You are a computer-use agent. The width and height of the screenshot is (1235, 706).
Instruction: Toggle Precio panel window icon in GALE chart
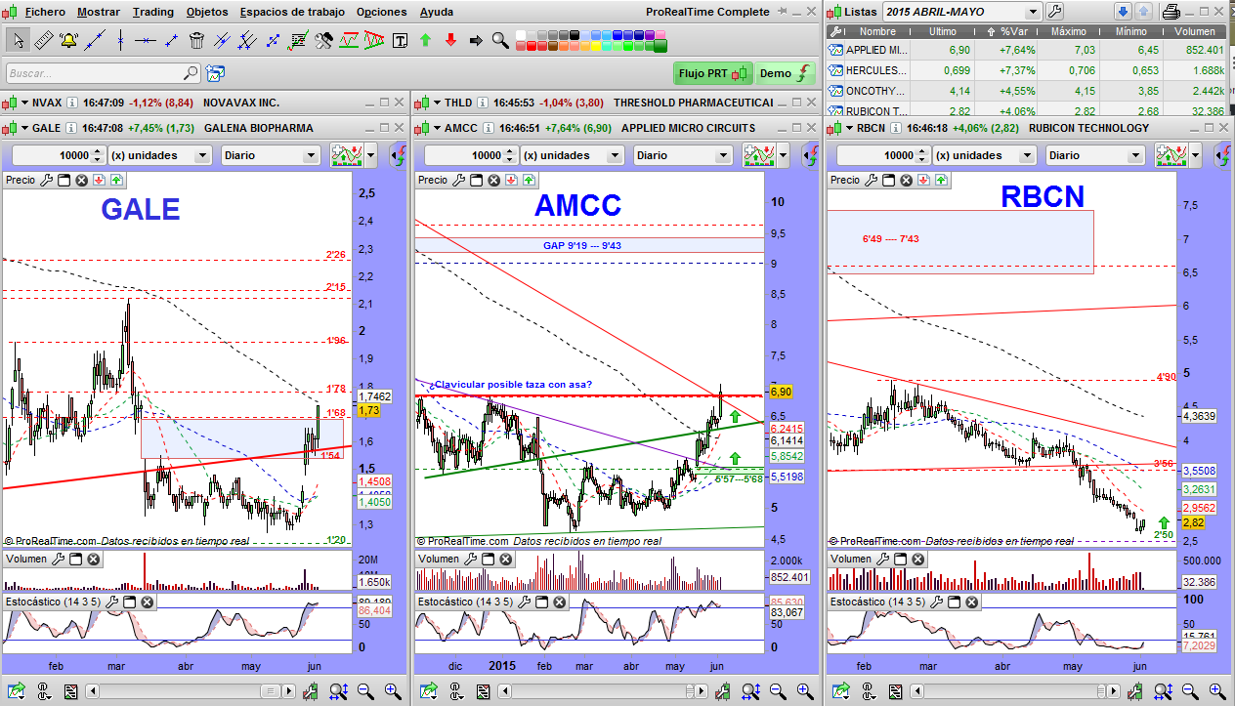(64, 180)
